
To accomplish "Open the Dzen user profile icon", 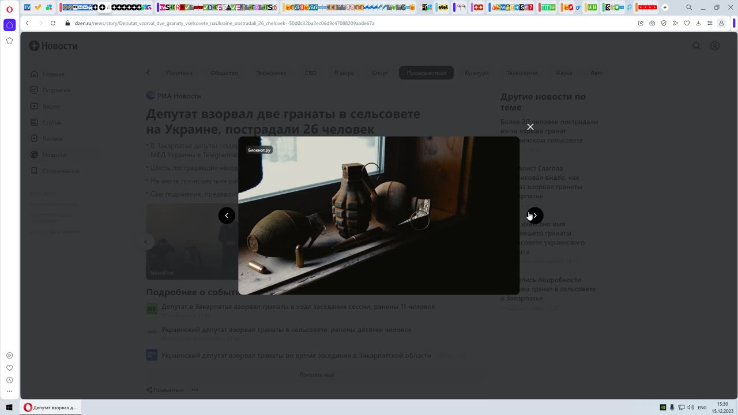I will click(715, 46).
